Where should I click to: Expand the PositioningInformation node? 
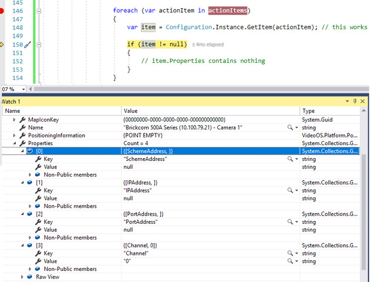click(x=15, y=135)
